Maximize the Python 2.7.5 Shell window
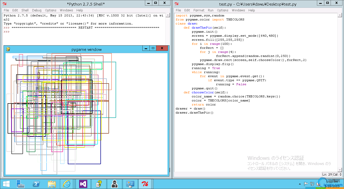 tap(156, 3)
